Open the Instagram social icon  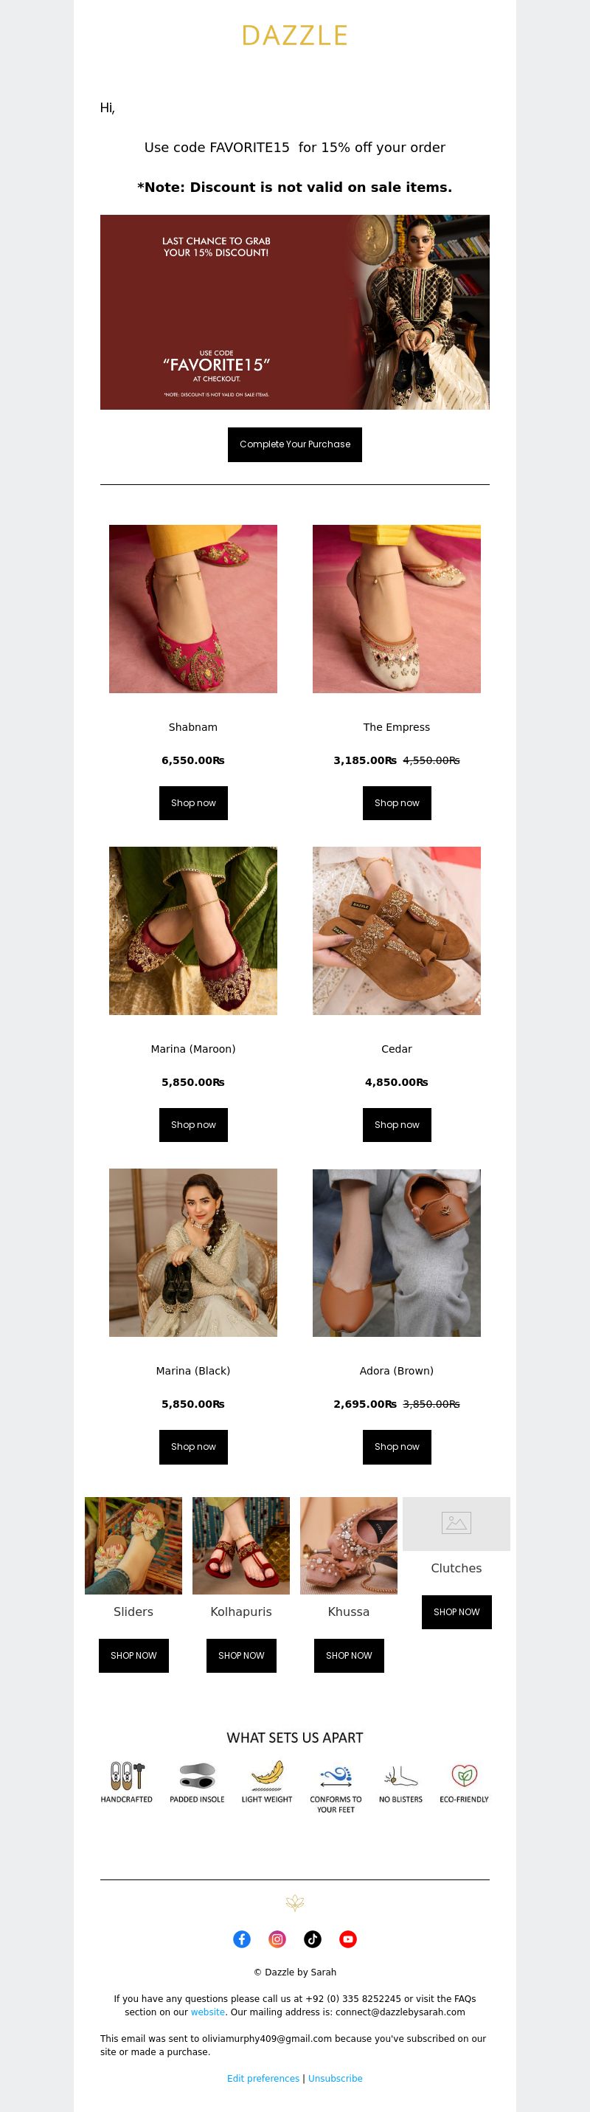[278, 1939]
